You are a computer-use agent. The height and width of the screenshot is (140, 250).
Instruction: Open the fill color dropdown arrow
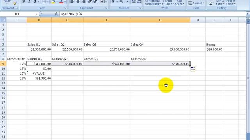click(57, 2)
